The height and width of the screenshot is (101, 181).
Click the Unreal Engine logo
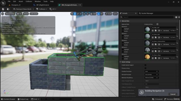pos(3,3)
